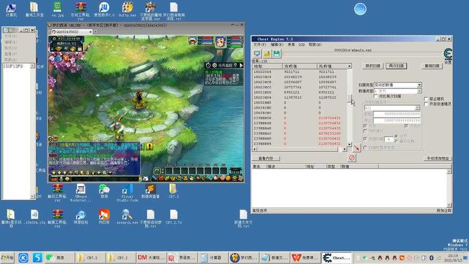Toggle the 写时拷贝 checkbox

point(365,131)
